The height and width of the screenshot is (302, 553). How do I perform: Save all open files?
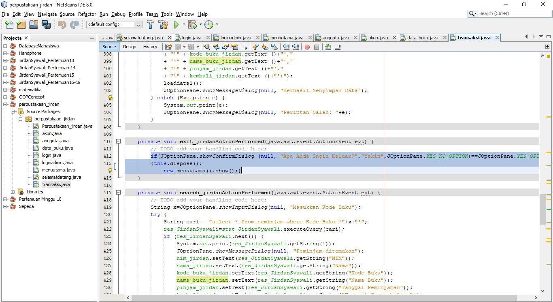coord(46,24)
